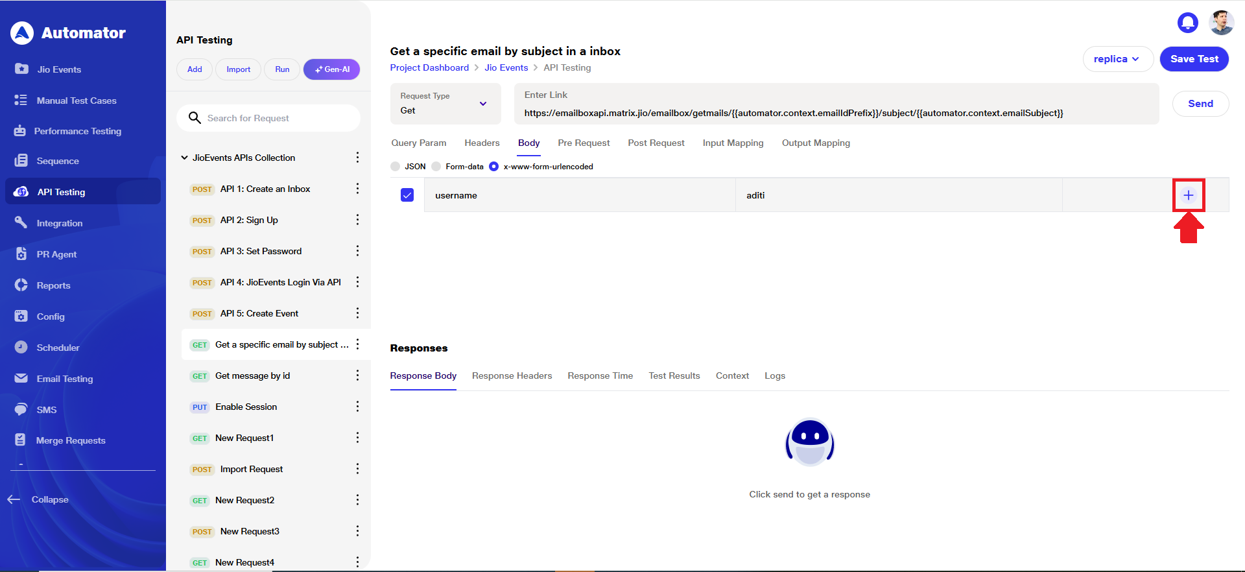Uncheck the username parameter checkbox
Image resolution: width=1245 pixels, height=572 pixels.
pyautogui.click(x=407, y=195)
